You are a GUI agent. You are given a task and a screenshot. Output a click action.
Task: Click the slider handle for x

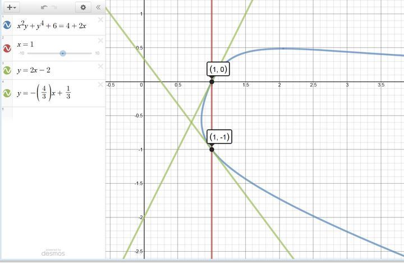tap(63, 53)
